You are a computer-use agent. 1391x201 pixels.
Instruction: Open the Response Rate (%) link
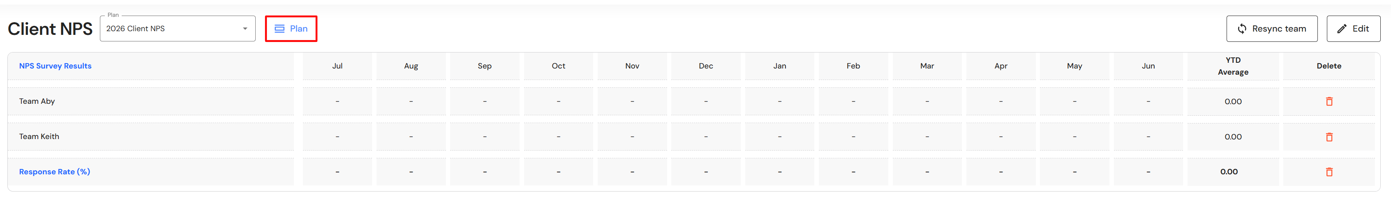point(55,172)
